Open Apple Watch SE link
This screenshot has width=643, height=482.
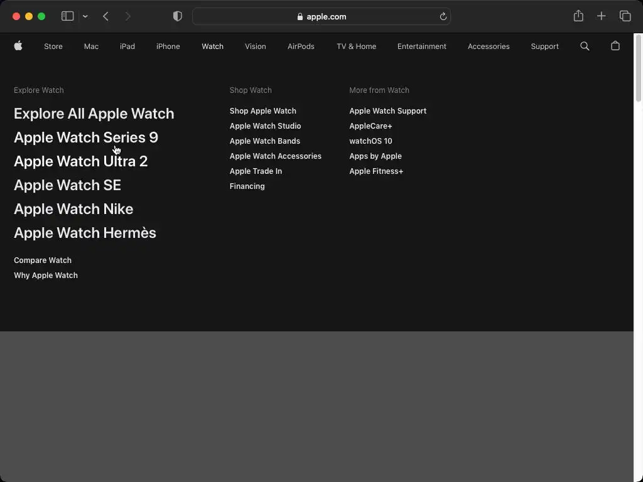(67, 185)
